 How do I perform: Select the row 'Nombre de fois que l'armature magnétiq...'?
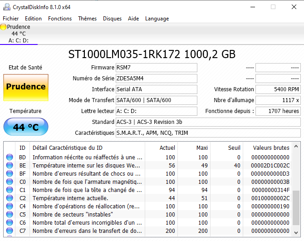tap(148, 182)
